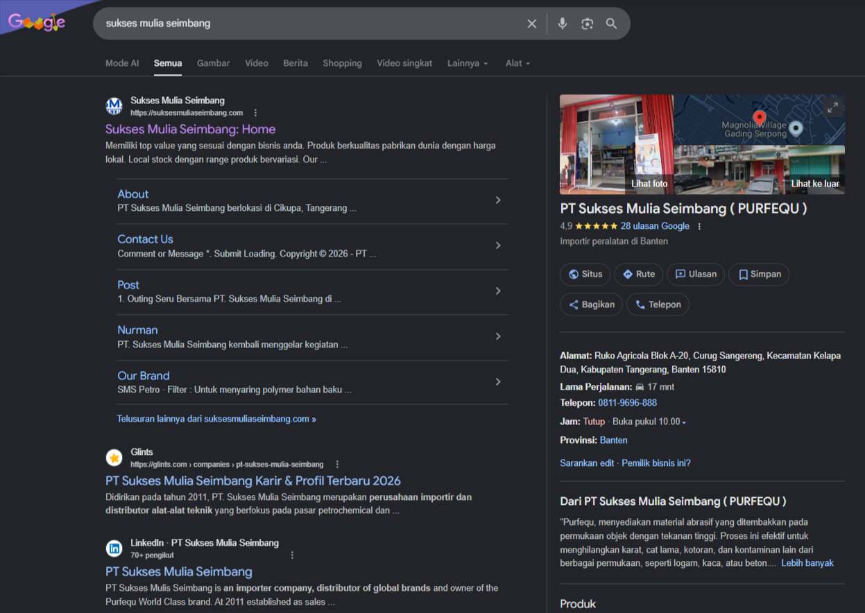Viewport: 865px width, 613px height.
Task: Expand the Post sitelink chevron
Action: pos(498,291)
